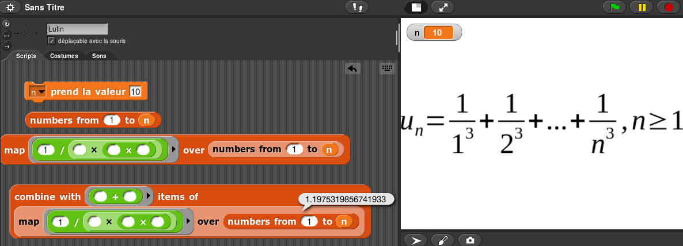Toggle visible stepping footprints button
Viewport: 683px width, 246px height.
tap(357, 7)
